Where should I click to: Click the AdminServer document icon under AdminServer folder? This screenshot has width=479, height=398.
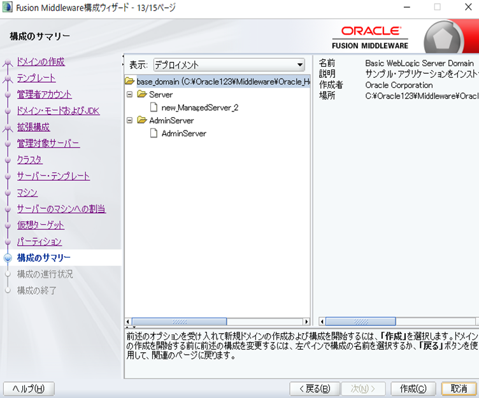(154, 134)
